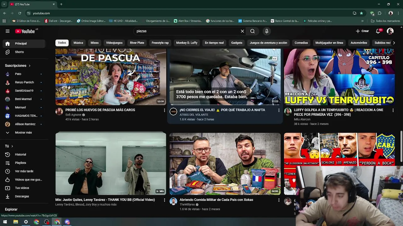Clear the search box with the X icon
This screenshot has width=403, height=226.
[x=242, y=31]
